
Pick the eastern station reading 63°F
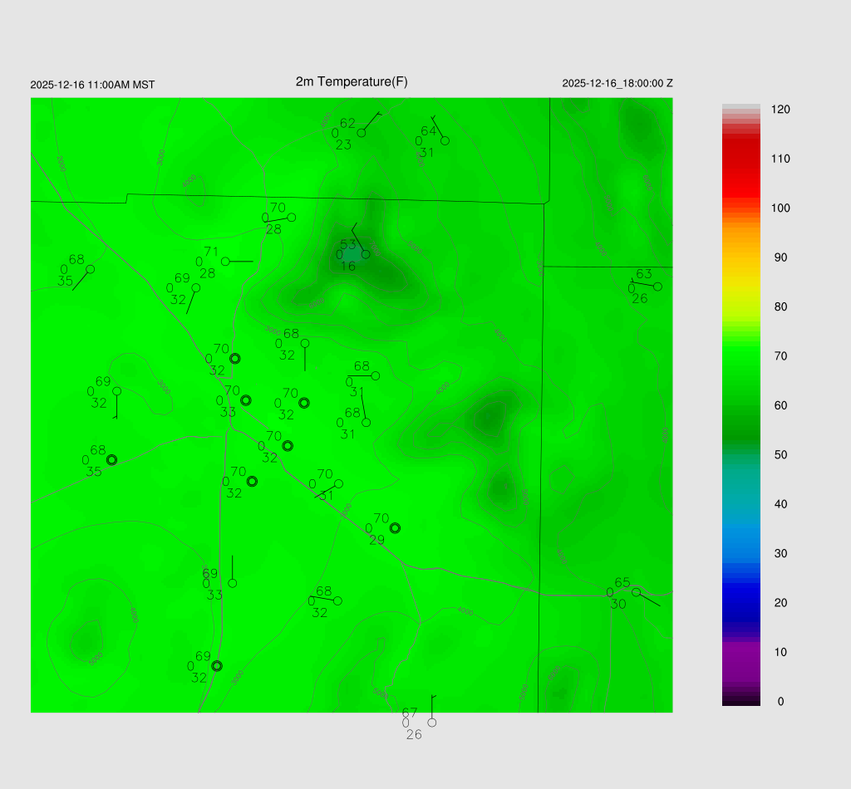click(657, 287)
